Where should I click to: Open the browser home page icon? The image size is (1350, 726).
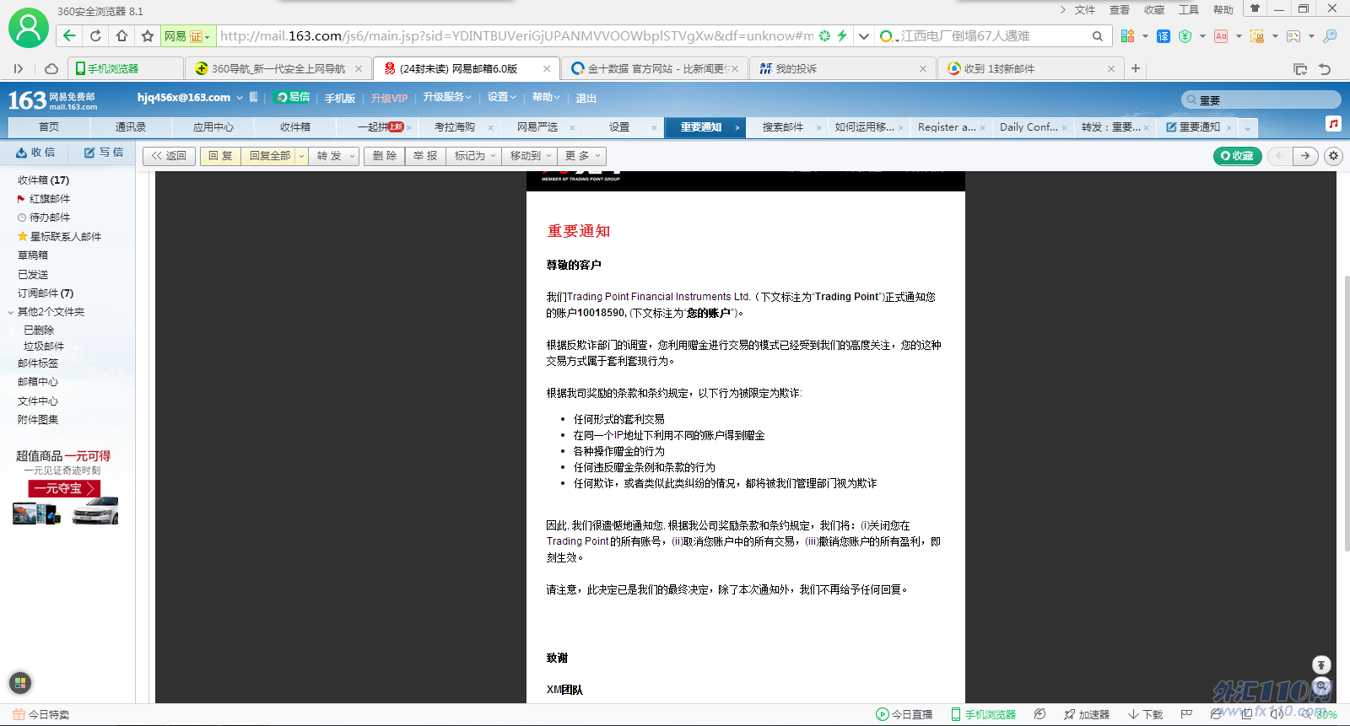click(121, 35)
